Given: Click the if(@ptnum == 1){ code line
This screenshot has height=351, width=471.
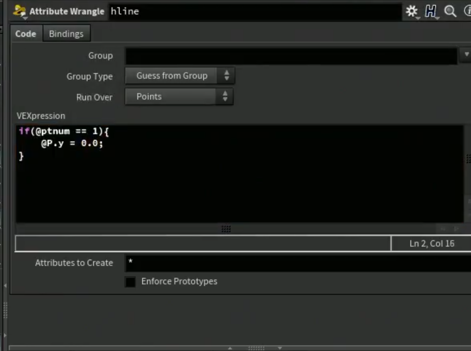Looking at the screenshot, I should click(64, 131).
